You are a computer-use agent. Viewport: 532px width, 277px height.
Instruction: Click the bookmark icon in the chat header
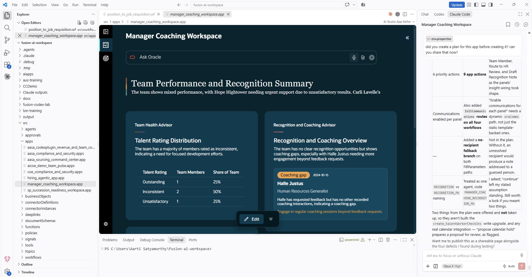508,24
